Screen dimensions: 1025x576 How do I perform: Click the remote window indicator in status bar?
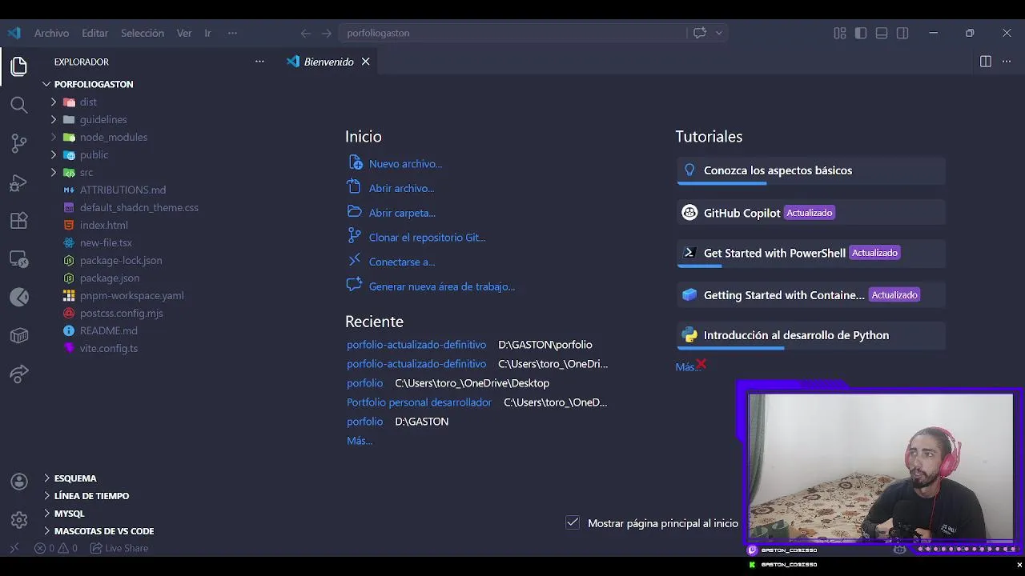14,548
